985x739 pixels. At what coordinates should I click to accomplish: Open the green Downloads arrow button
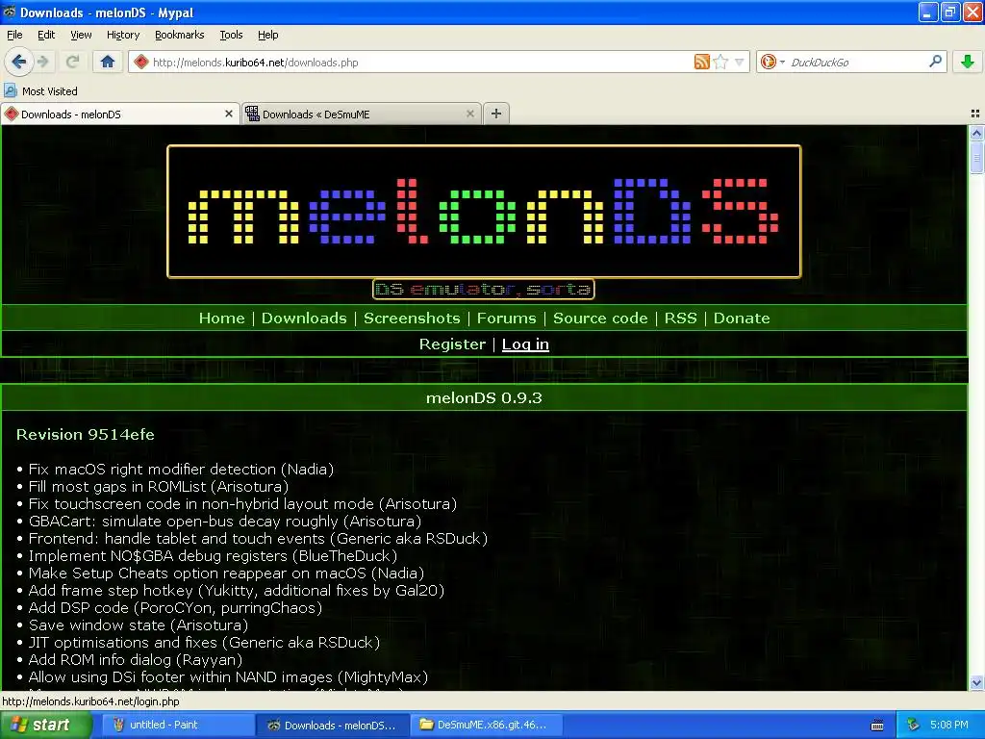point(968,62)
